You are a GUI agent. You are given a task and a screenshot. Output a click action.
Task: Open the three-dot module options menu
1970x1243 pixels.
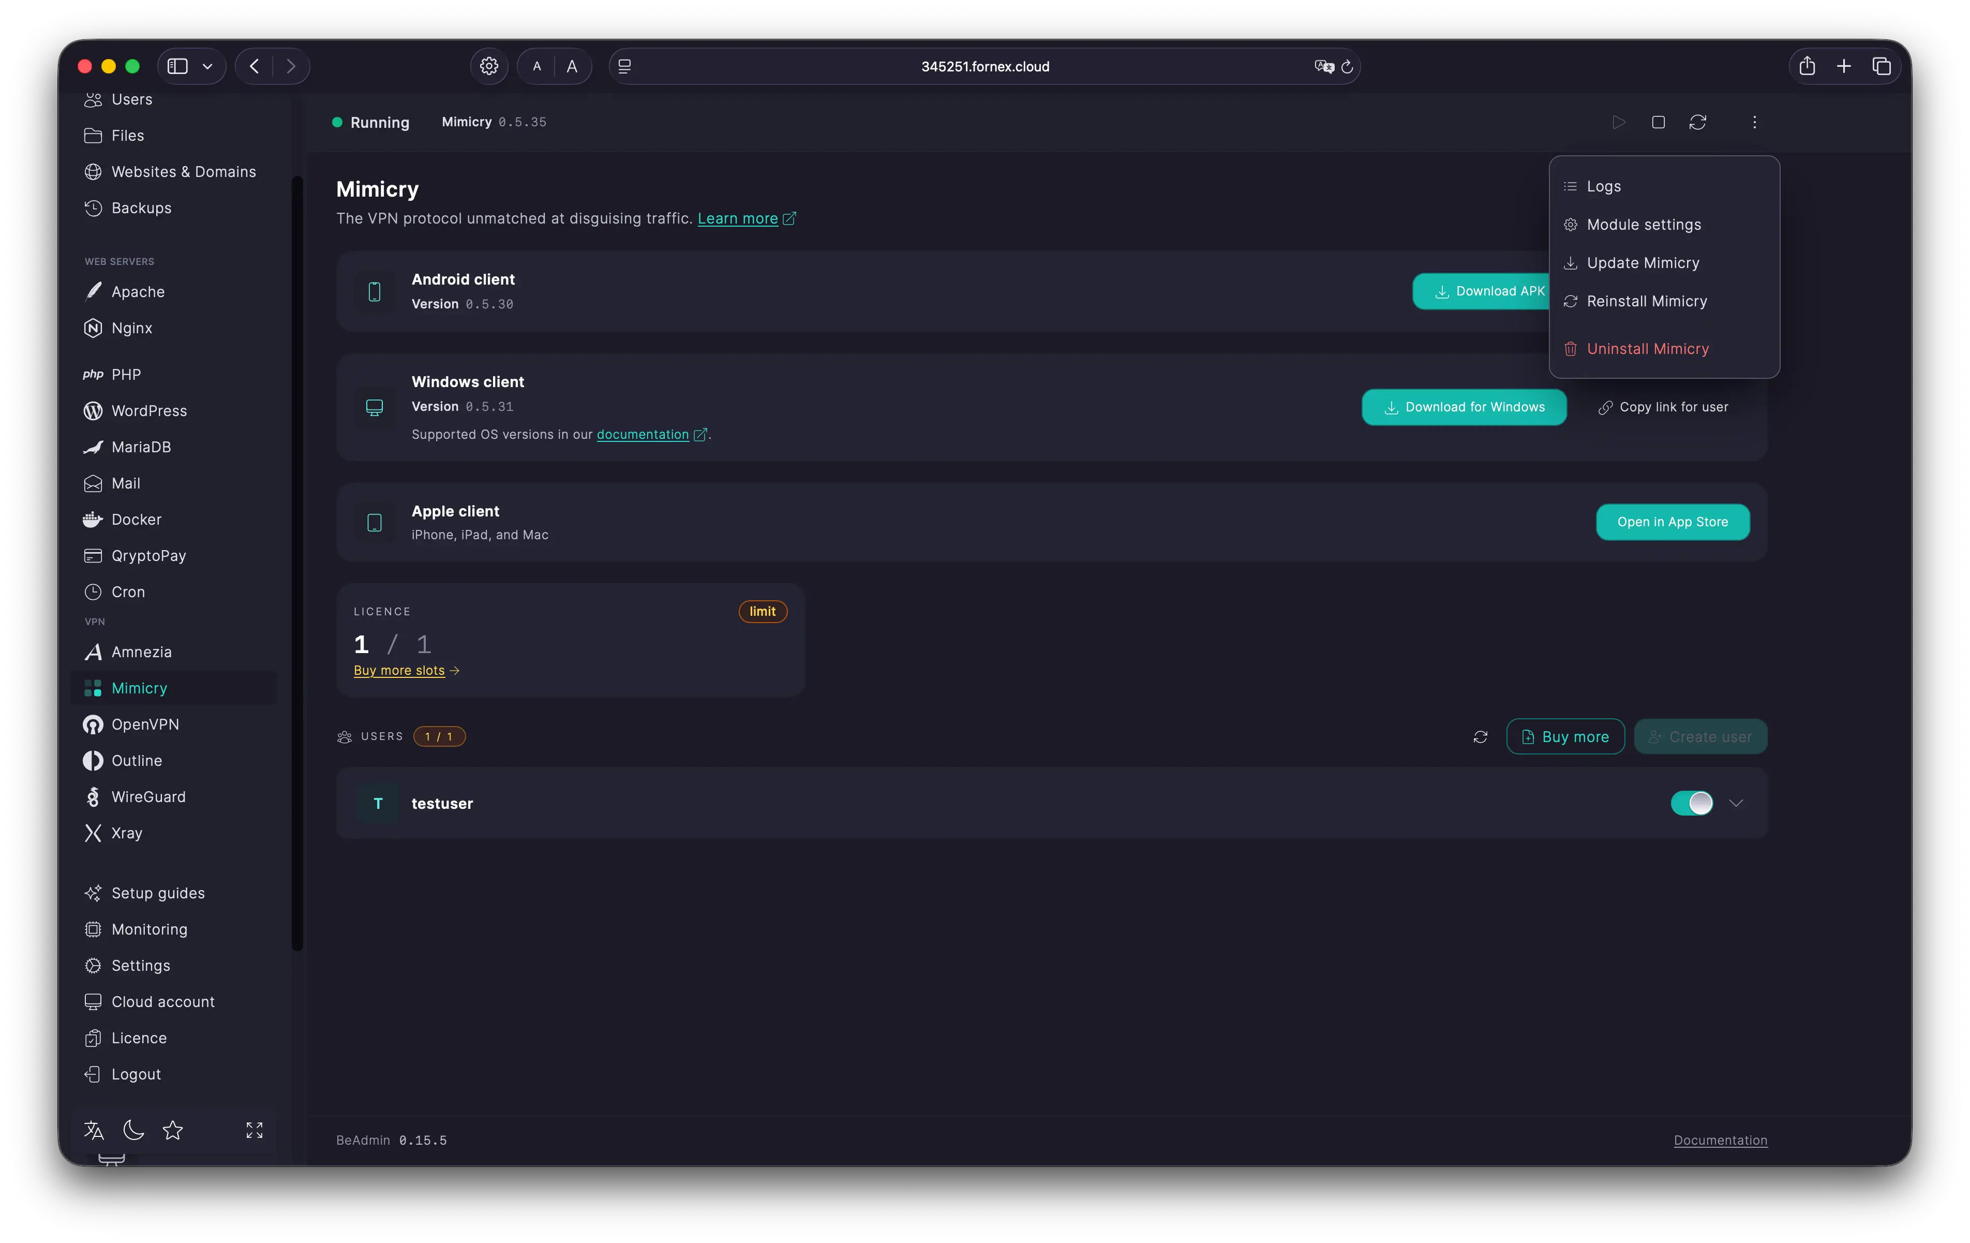pyautogui.click(x=1754, y=122)
